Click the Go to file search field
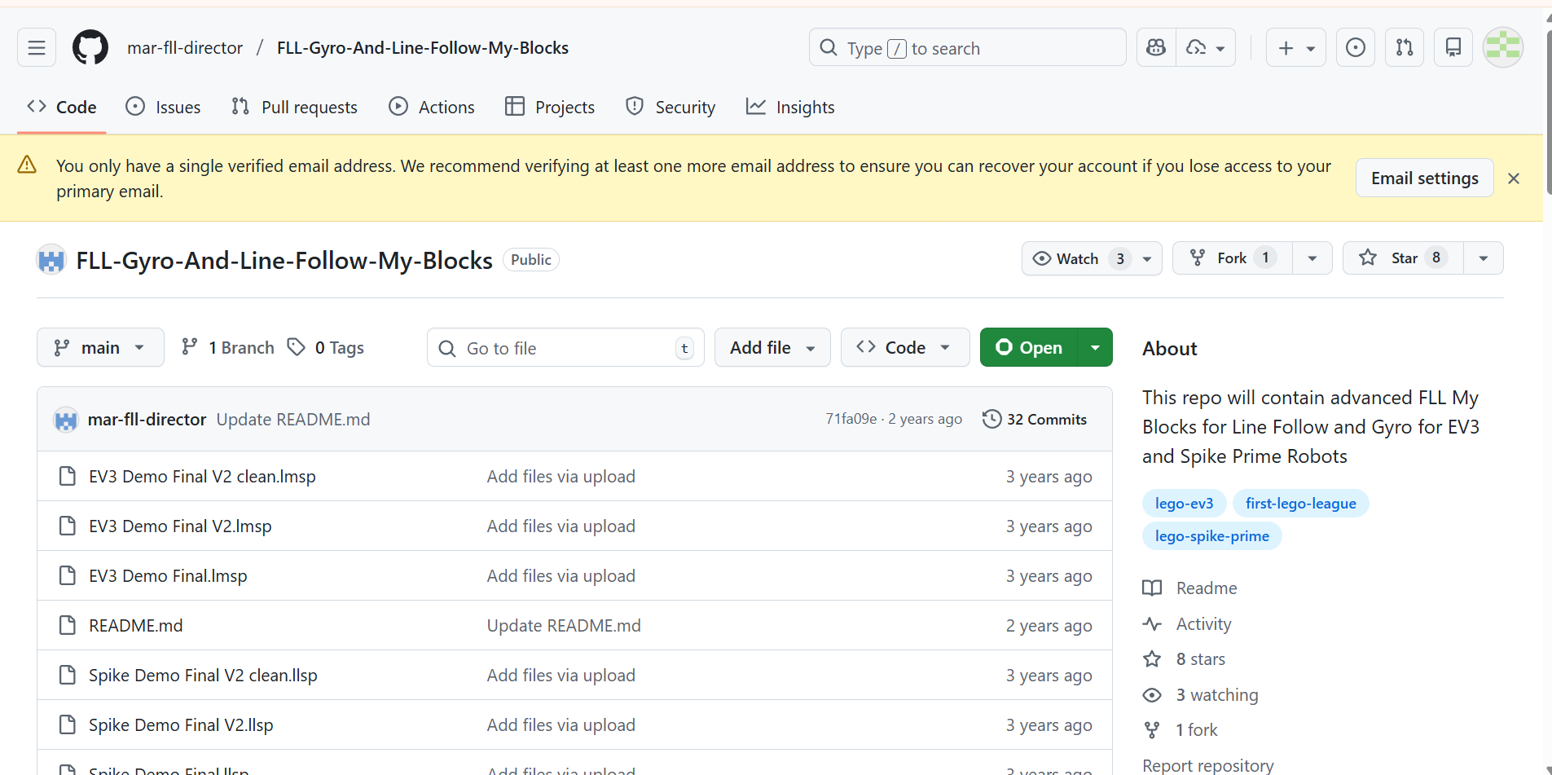This screenshot has width=1552, height=775. (x=565, y=347)
